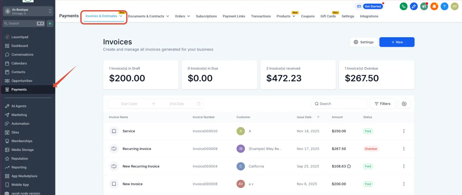This screenshot has height=195, width=462.
Task: Click calendar icon in the date range field
Action: click(x=199, y=104)
